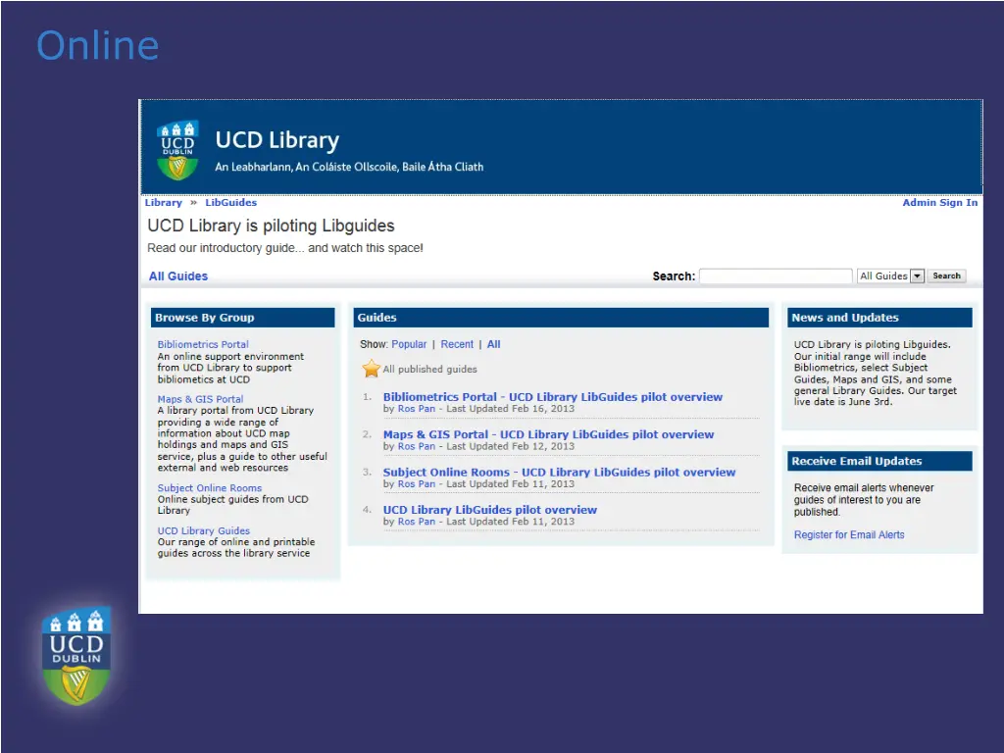Viewport: 1004px width, 753px height.
Task: Open Bibliometrics Portal - UCD Library LibGuides pilot overview
Action: [x=553, y=397]
